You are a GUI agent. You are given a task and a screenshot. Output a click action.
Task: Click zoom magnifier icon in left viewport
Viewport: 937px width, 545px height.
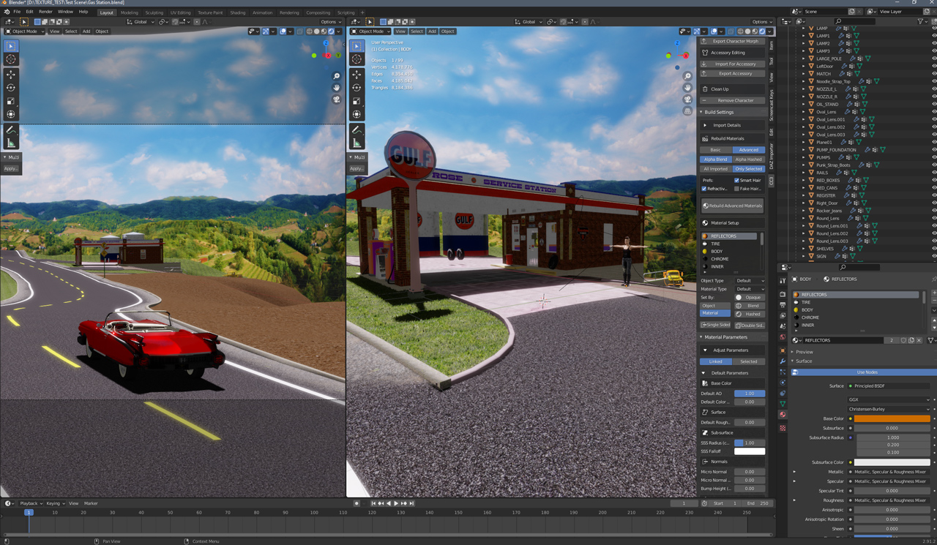pos(336,76)
